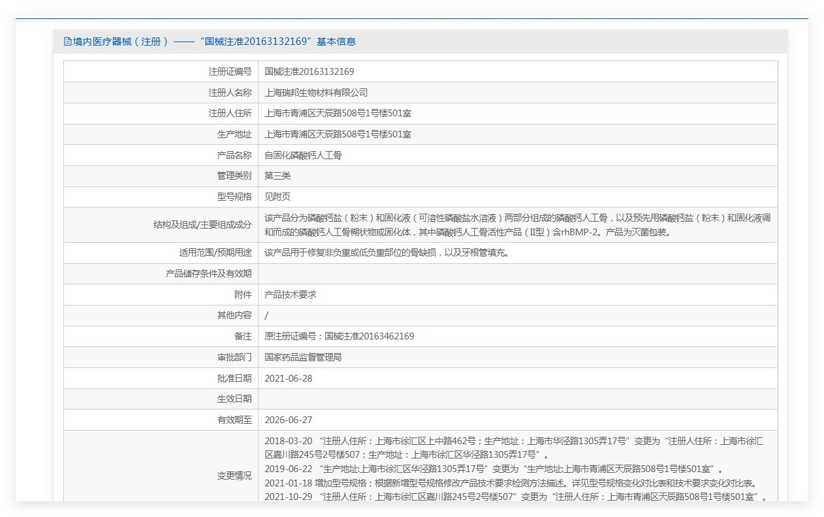Click the 适用范围/预期用途 description text
This screenshot has height=517, width=824.
386,253
